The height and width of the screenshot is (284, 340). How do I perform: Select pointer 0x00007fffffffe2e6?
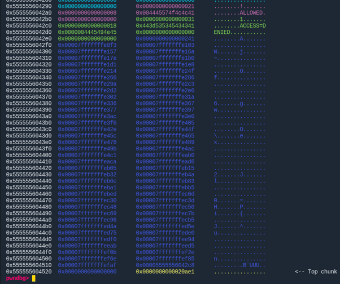click(x=165, y=90)
